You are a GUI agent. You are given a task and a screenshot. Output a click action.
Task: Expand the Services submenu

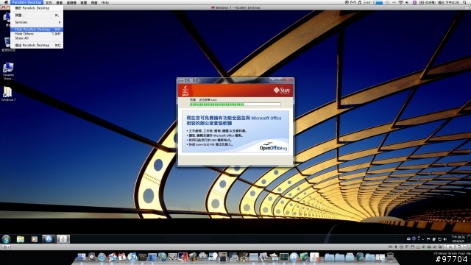[x=37, y=22]
